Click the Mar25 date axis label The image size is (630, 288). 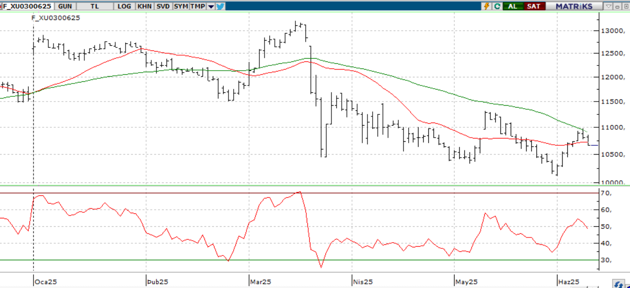pos(260,282)
